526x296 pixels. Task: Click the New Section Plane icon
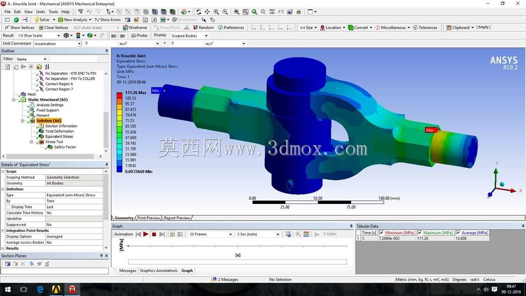pyautogui.click(x=7, y=264)
